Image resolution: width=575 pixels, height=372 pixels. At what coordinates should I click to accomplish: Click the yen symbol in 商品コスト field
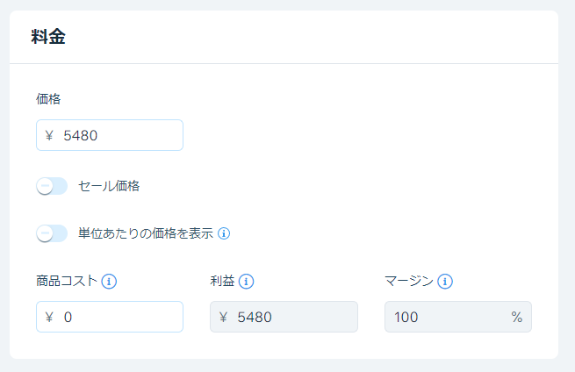tap(49, 317)
